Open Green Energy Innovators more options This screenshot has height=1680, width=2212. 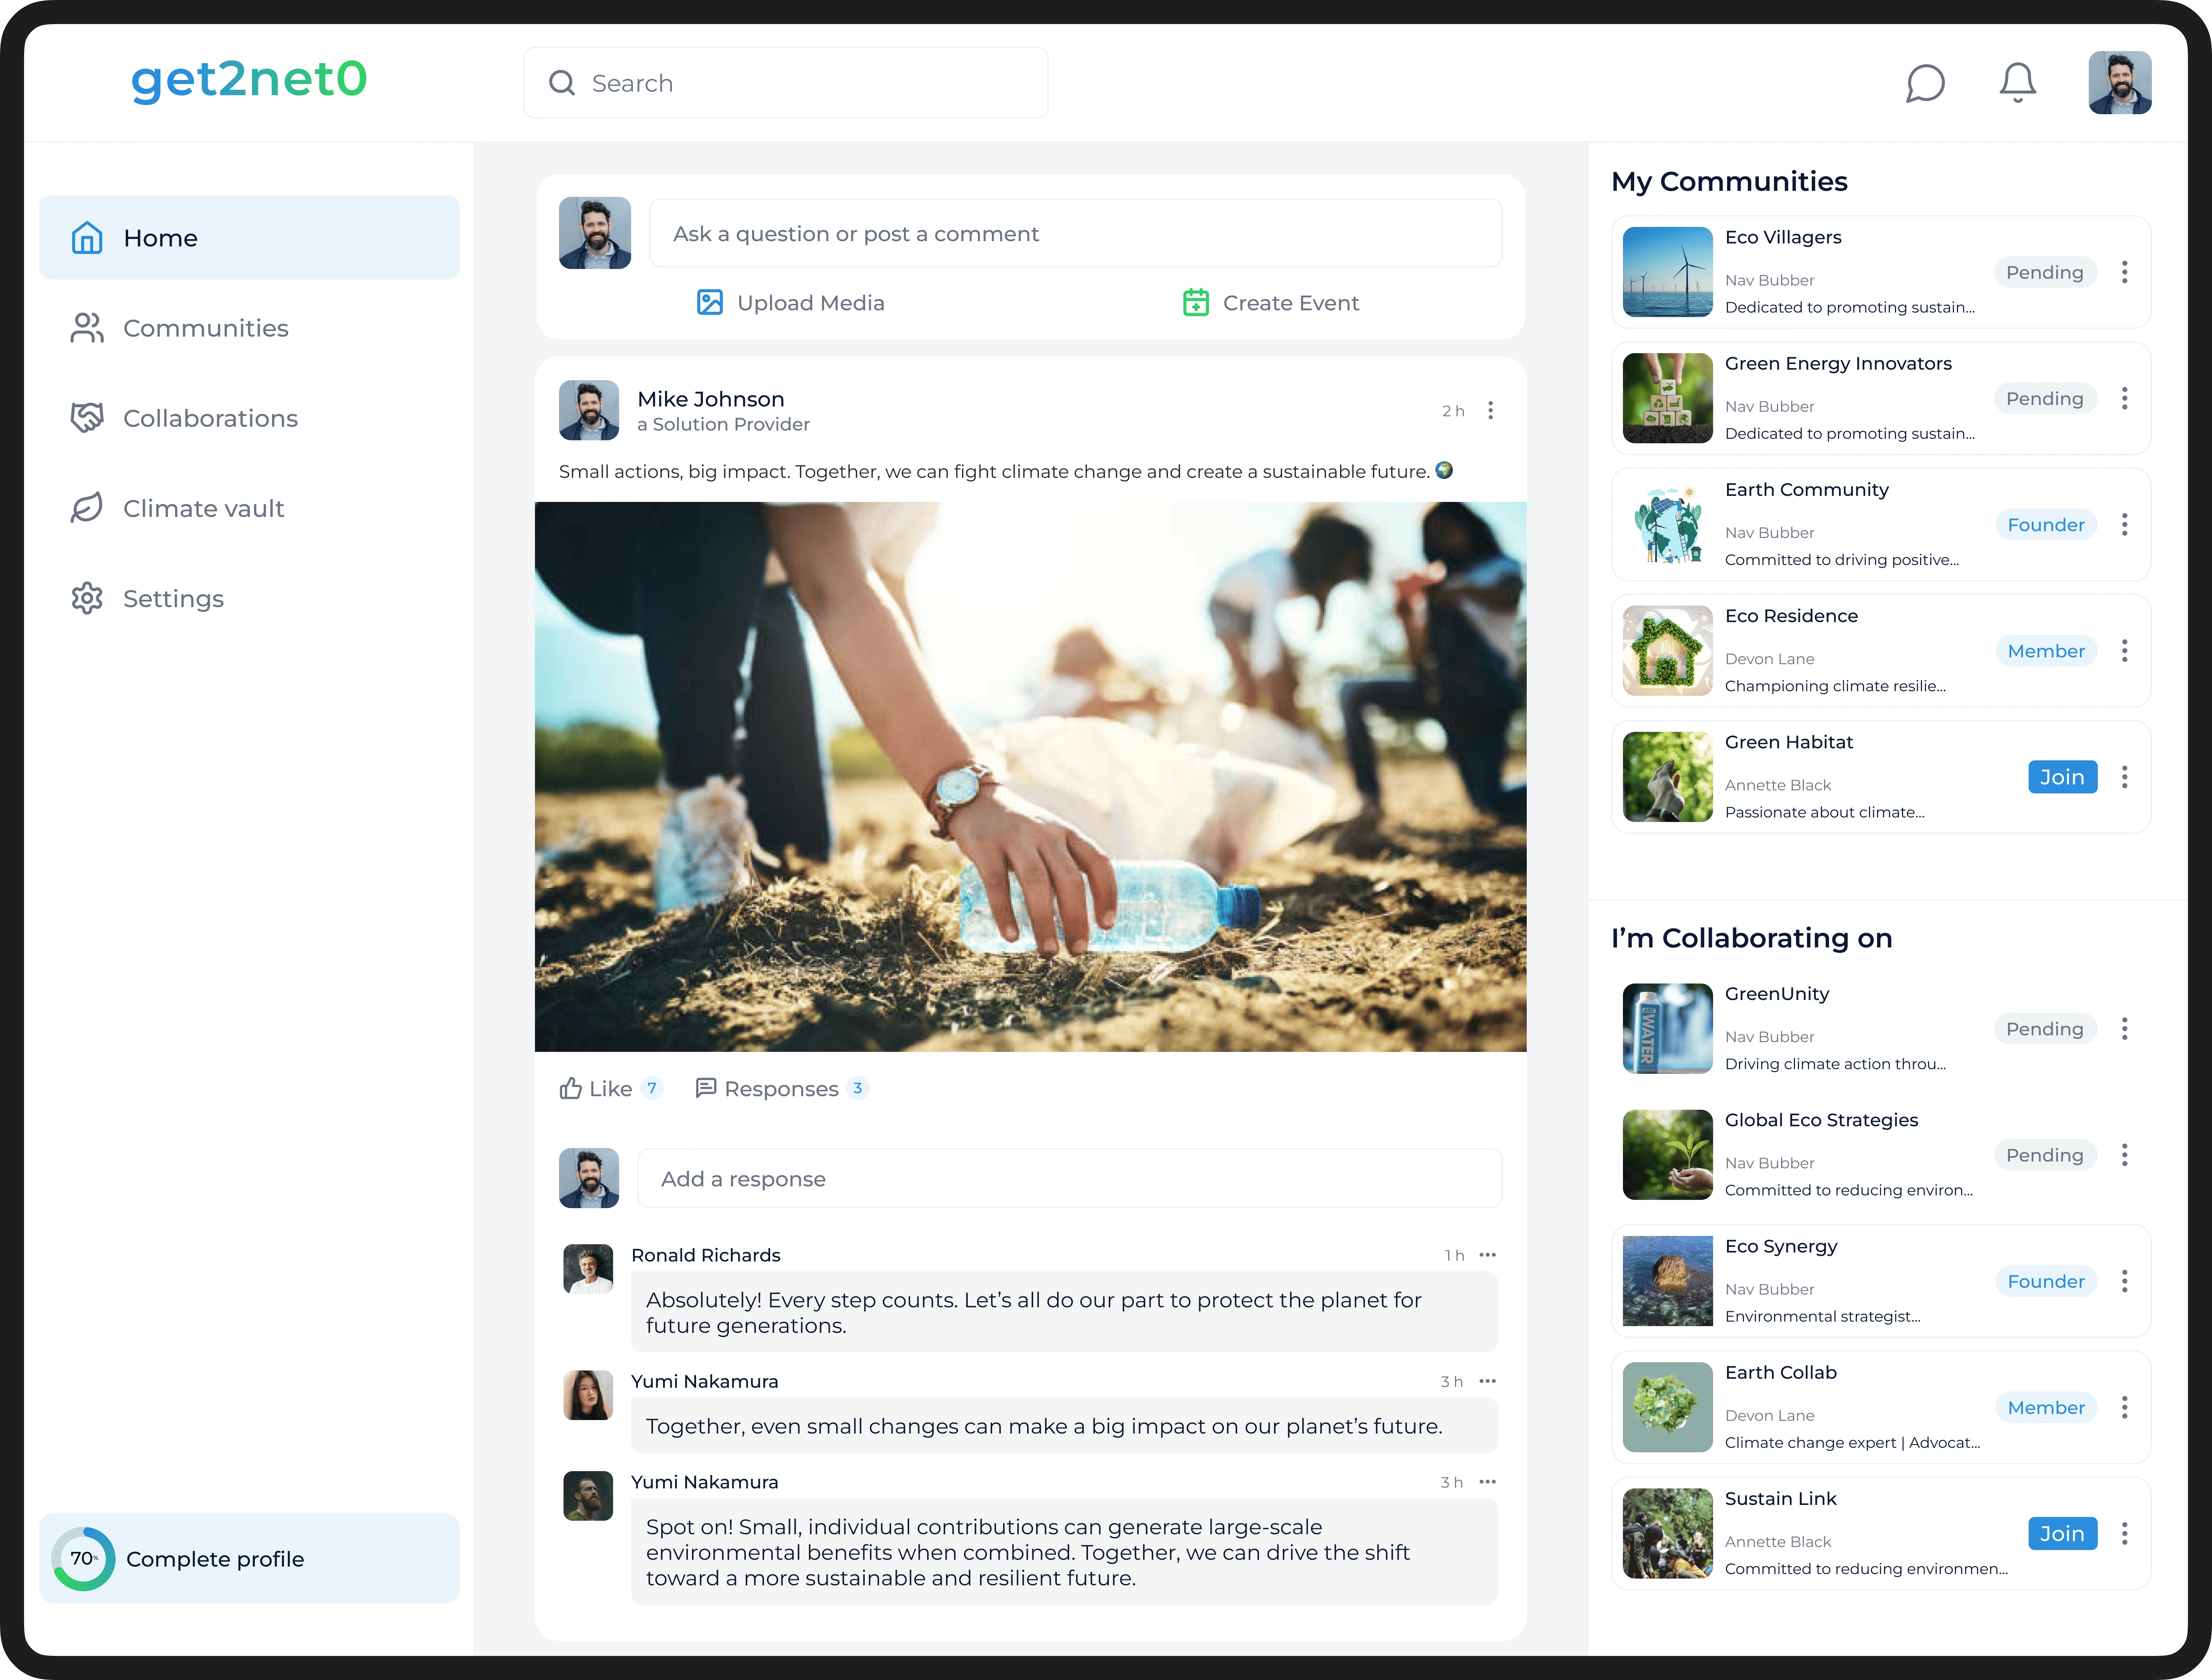click(x=2125, y=398)
